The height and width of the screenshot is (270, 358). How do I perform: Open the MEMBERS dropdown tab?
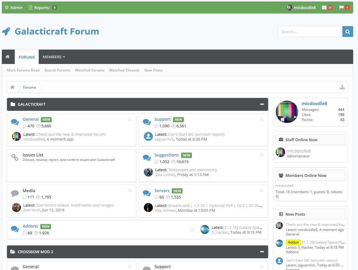tap(54, 57)
